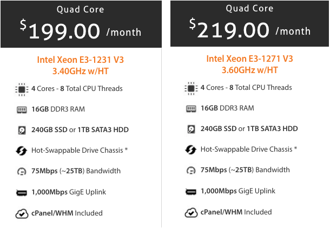The height and width of the screenshot is (228, 330).
Task: Open the Intel Xeon E3-1271 V3 title
Action: 249,59
